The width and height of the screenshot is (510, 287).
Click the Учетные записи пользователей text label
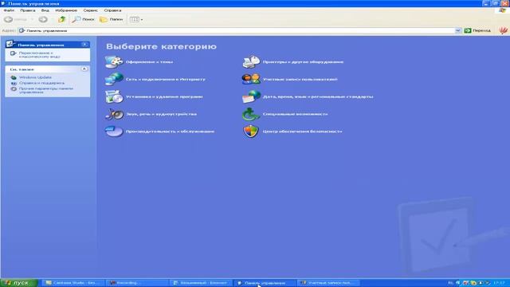tap(300, 80)
